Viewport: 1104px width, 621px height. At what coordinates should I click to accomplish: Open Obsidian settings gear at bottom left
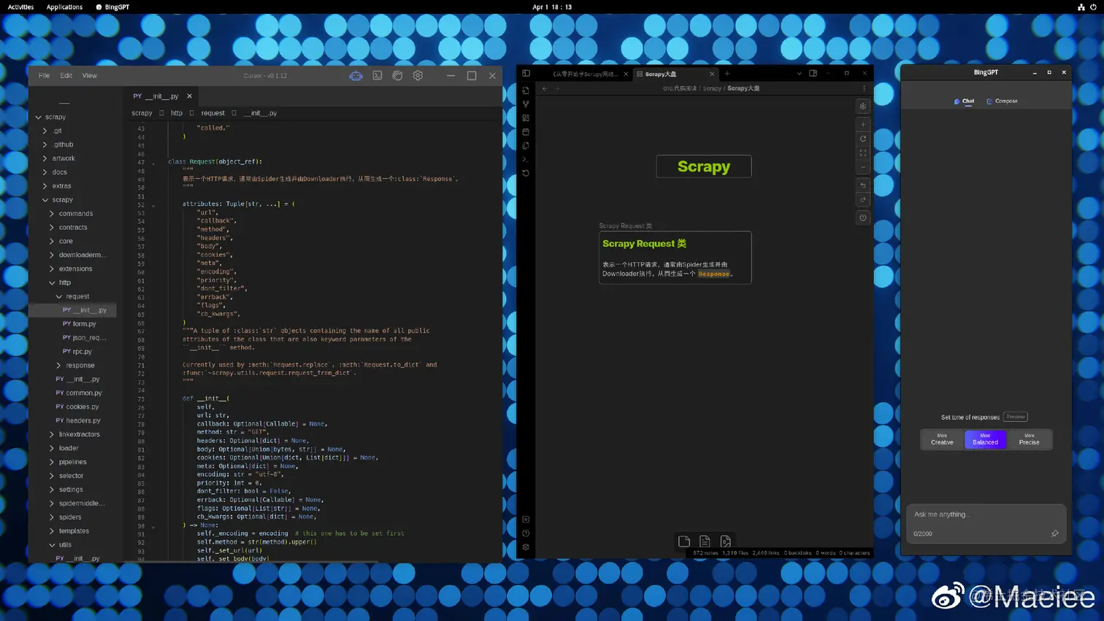526,547
